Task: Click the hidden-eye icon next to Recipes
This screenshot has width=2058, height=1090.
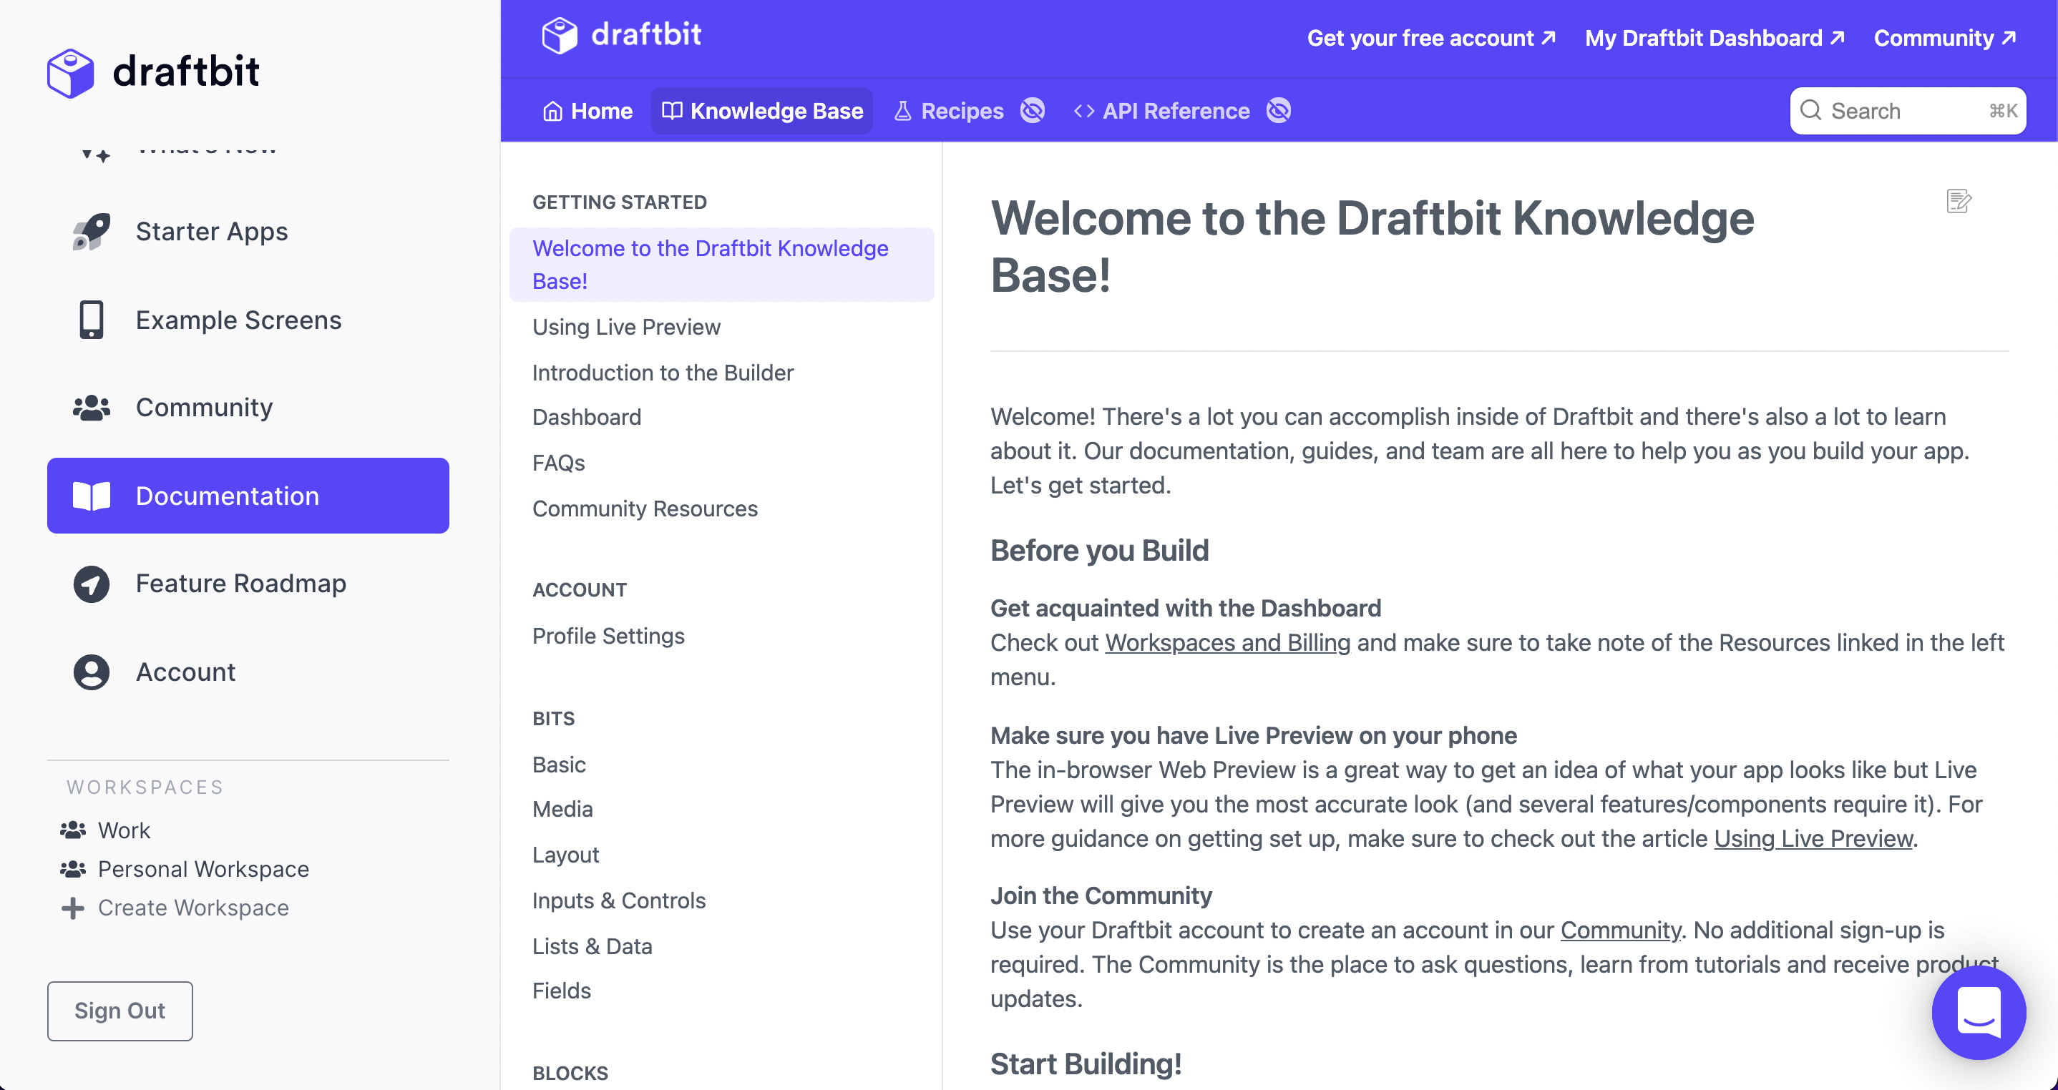Action: 1033,110
